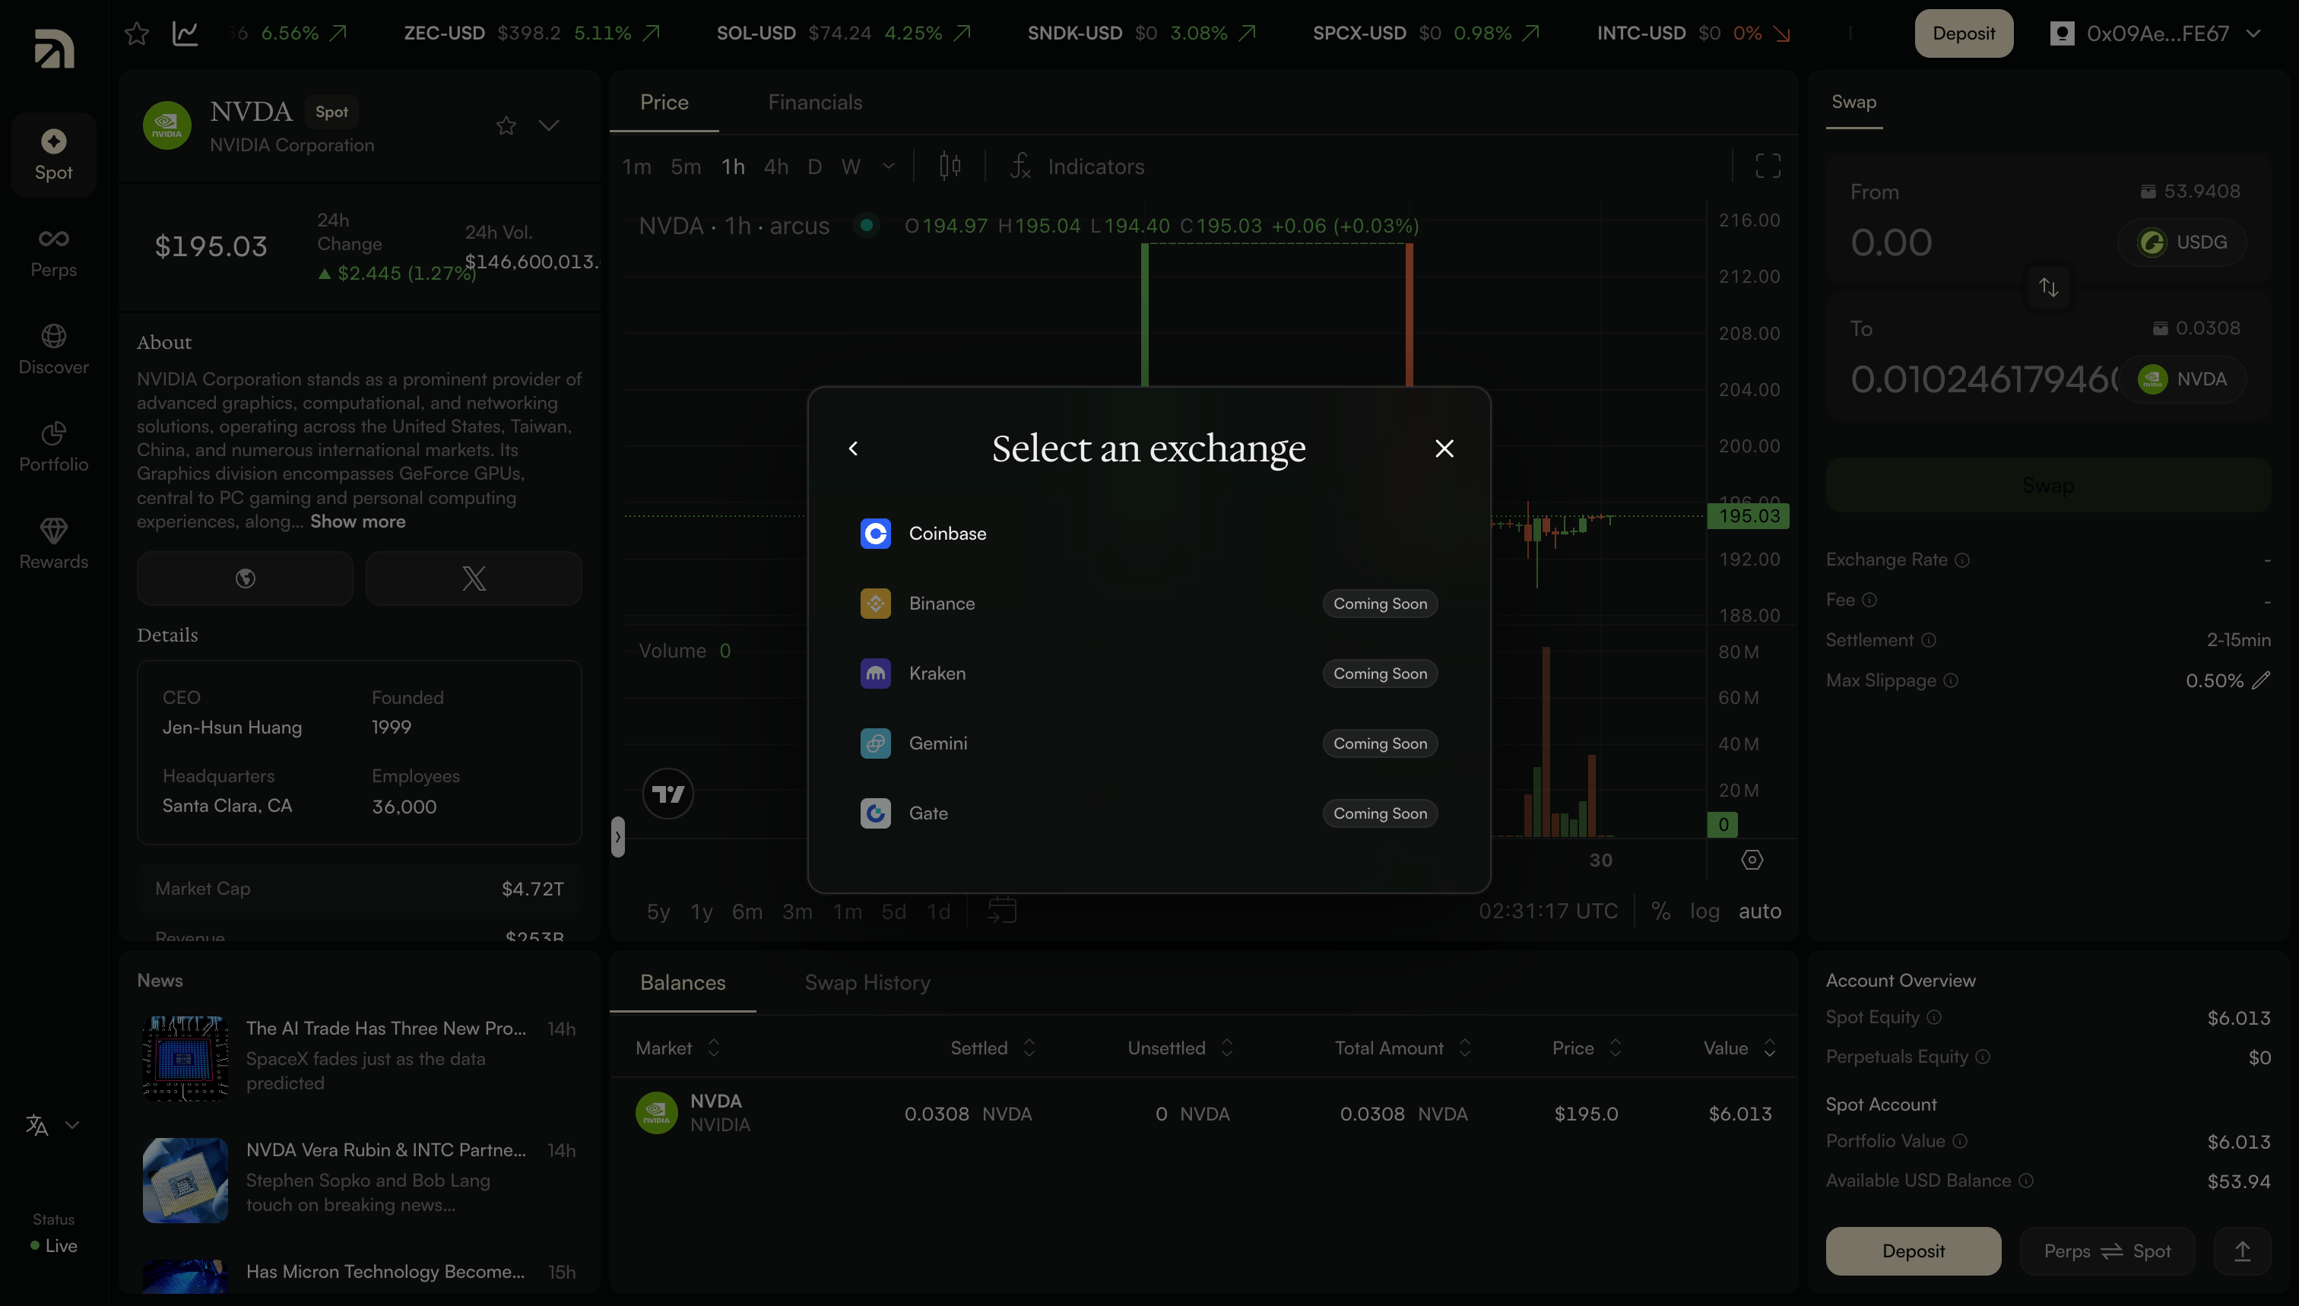This screenshot has height=1306, width=2299.
Task: Select the 1h chart interval
Action: point(733,166)
